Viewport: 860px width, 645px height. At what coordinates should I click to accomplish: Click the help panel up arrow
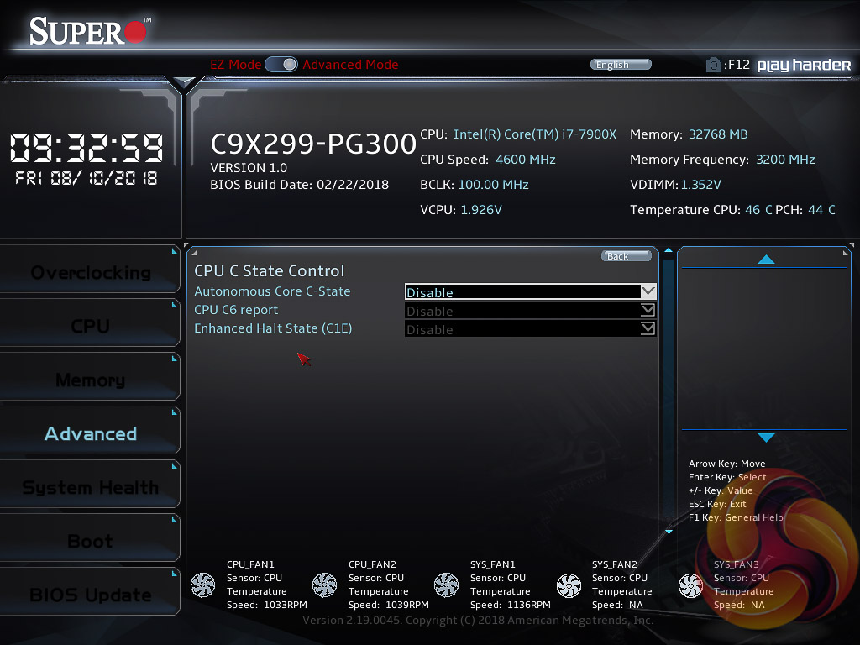[x=766, y=260]
